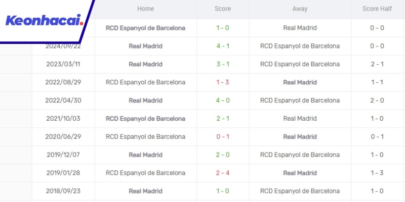Click the 4 - 0 match score
This screenshot has height=202, width=405.
223,100
